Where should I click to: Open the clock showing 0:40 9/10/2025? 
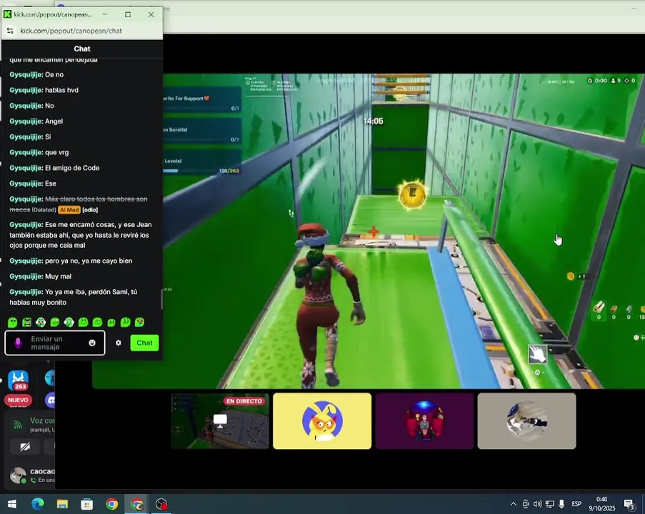pyautogui.click(x=602, y=504)
